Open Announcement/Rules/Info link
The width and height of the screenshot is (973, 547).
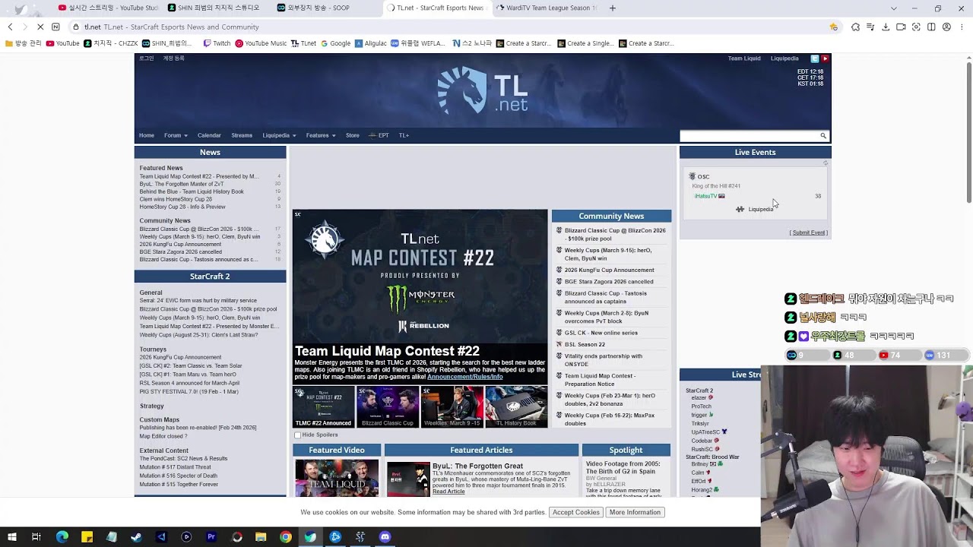coord(464,377)
